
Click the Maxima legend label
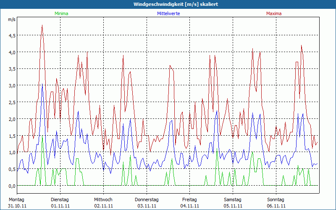(274, 13)
